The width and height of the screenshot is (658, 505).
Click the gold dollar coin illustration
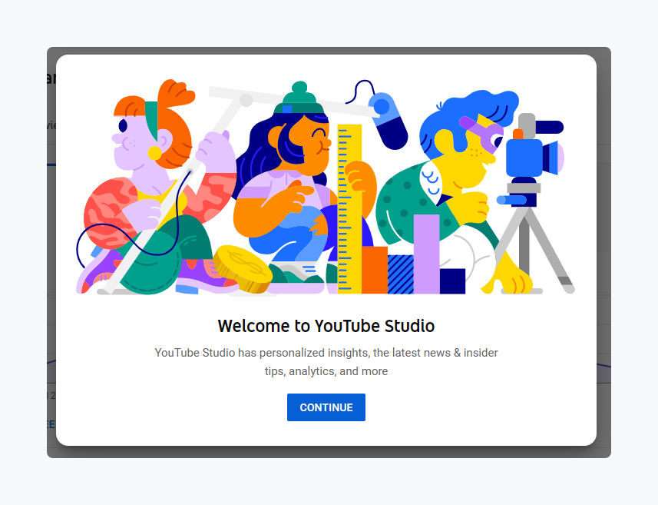coord(241,268)
